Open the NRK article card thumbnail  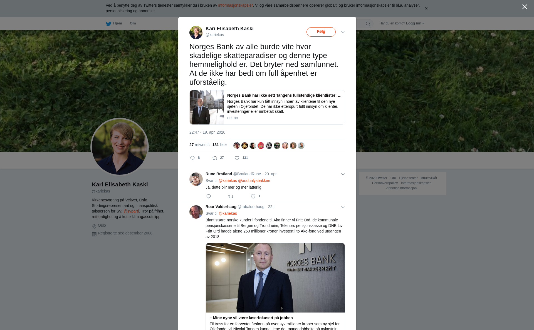(207, 107)
